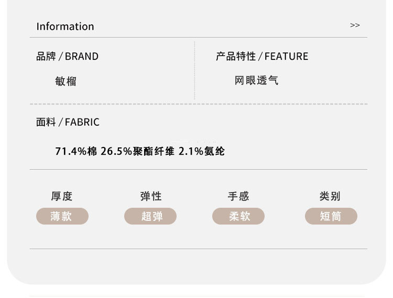Click the 类别 category label
Image resolution: width=393 pixels, height=298 pixels.
(x=330, y=196)
